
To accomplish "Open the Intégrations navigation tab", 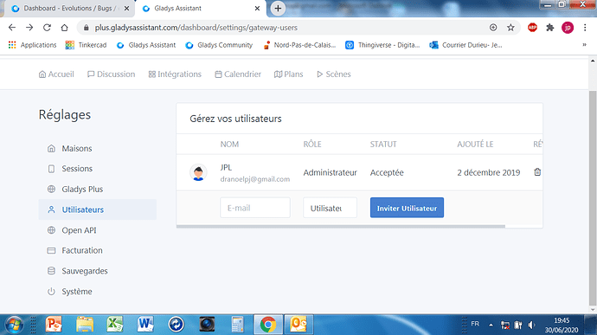I will (x=175, y=74).
